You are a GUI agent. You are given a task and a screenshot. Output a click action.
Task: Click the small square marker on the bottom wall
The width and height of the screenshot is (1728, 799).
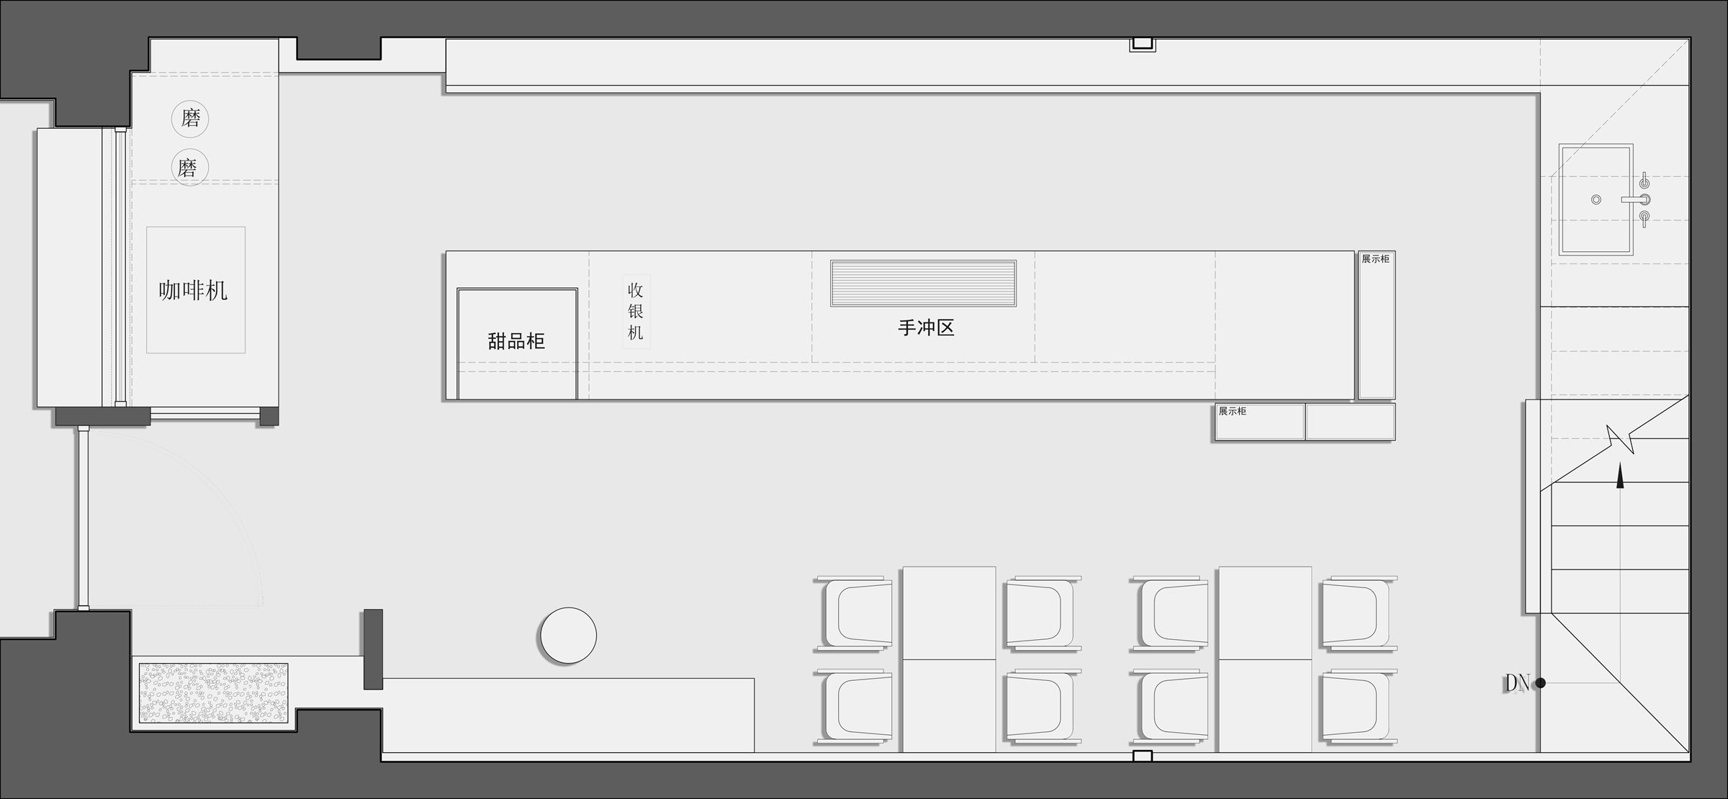coord(1143,756)
